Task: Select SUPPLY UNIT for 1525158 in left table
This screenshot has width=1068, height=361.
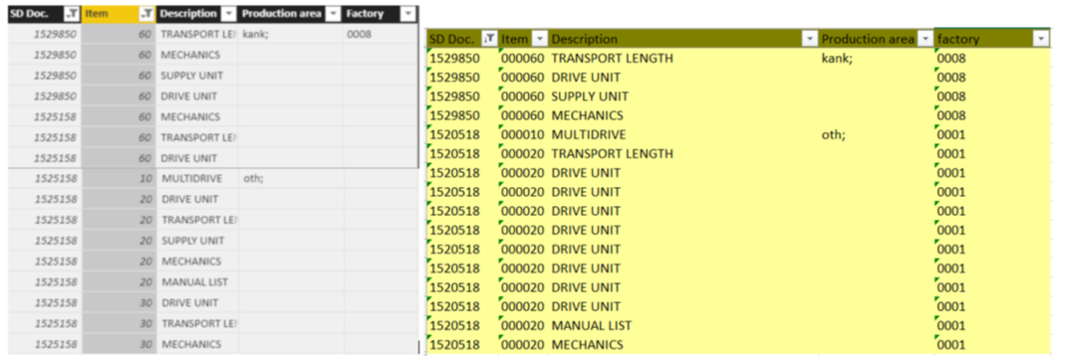Action: (197, 241)
